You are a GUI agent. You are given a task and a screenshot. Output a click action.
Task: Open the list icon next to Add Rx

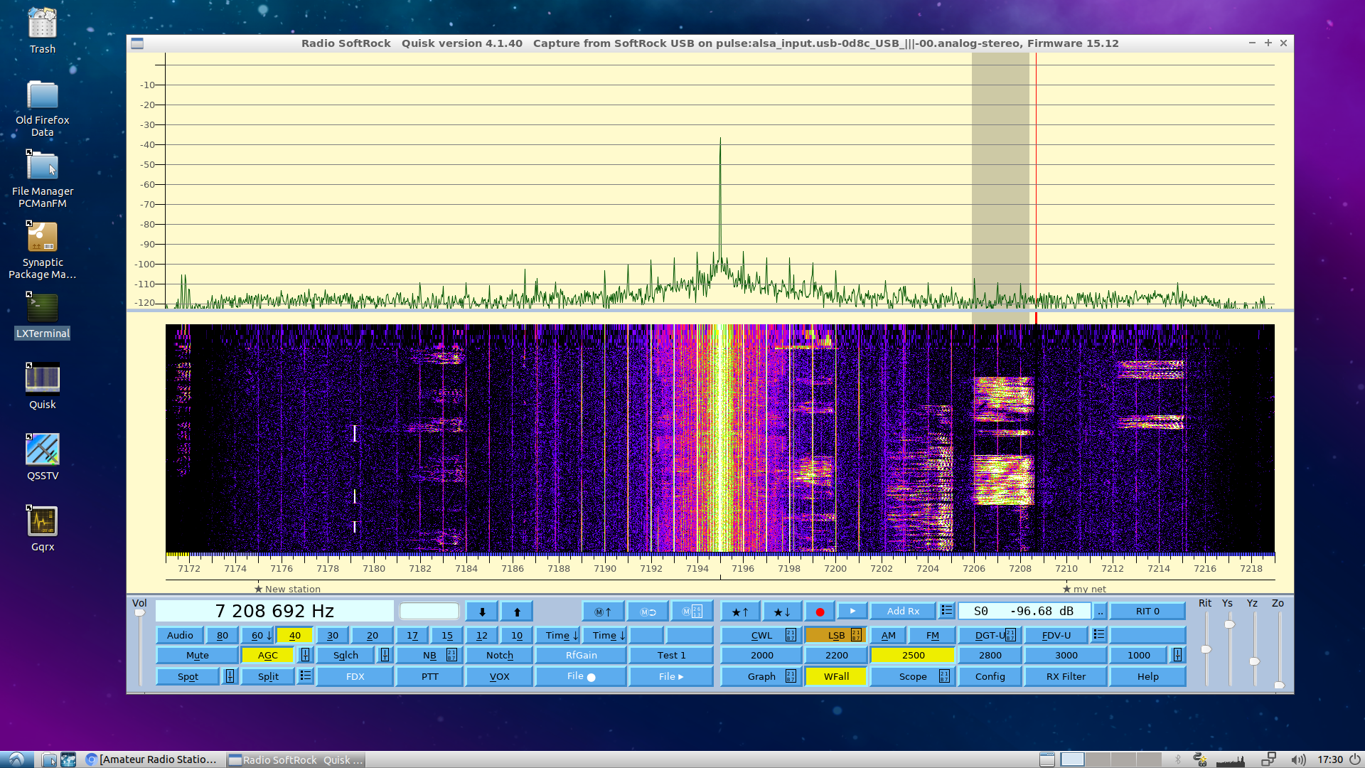click(946, 611)
